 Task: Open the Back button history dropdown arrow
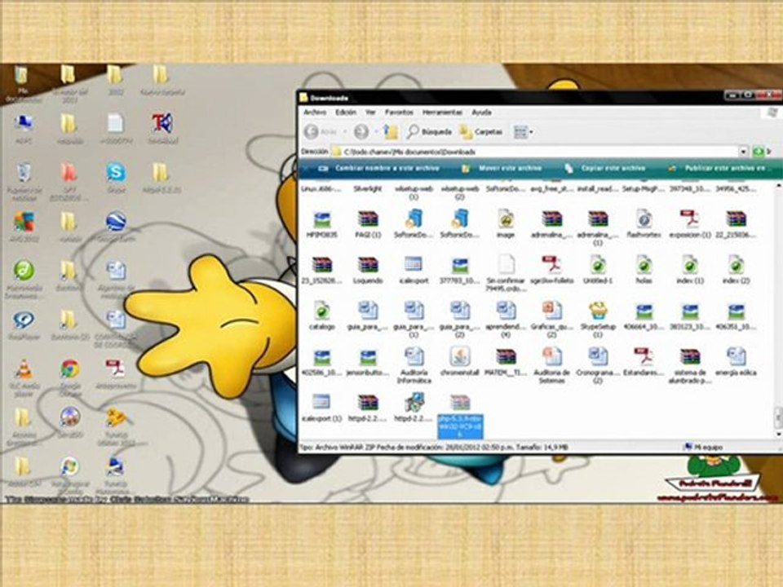tap(344, 132)
